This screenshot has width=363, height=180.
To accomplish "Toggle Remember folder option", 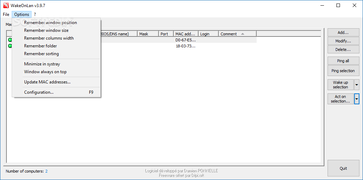I will click(x=56, y=46).
